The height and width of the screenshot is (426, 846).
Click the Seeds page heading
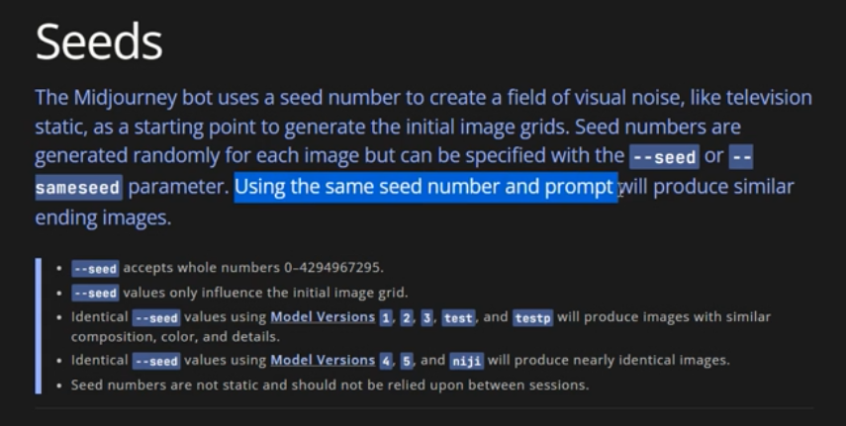(99, 42)
